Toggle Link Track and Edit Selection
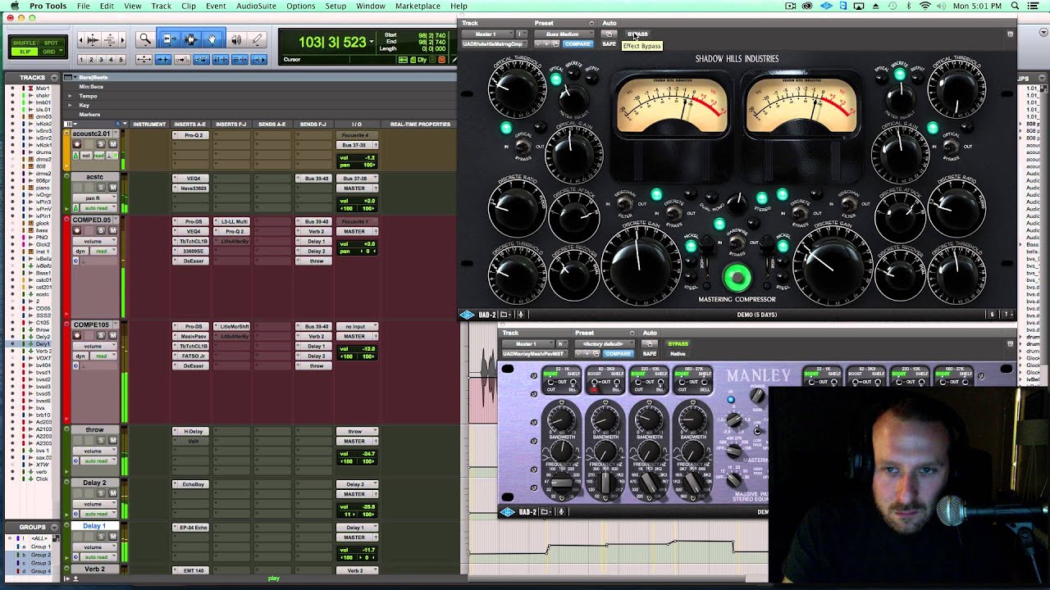The width and height of the screenshot is (1050, 590). tap(240, 59)
